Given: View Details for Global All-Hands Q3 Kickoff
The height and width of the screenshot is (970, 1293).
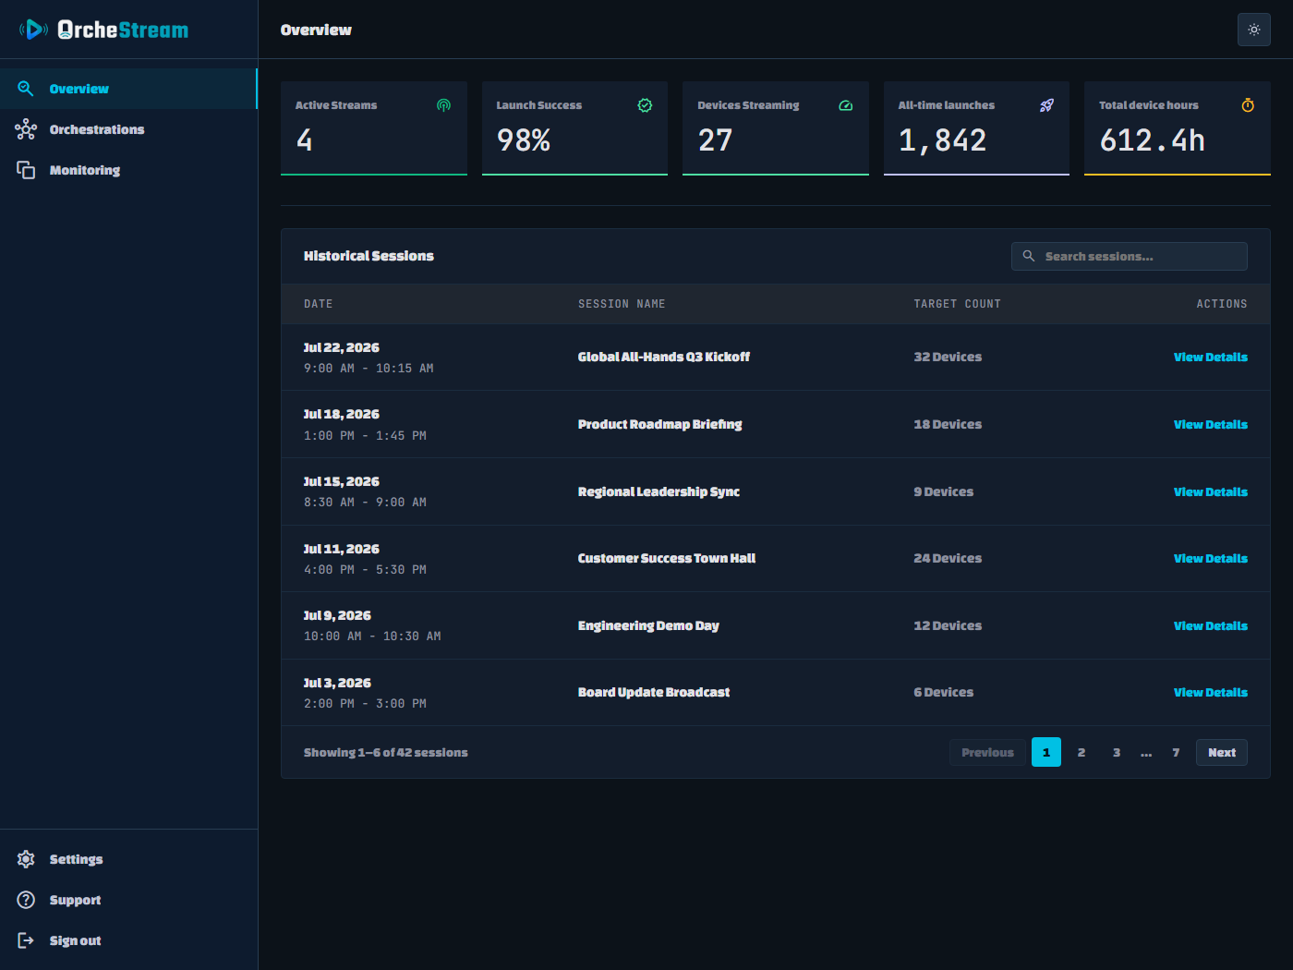Looking at the screenshot, I should (1210, 358).
